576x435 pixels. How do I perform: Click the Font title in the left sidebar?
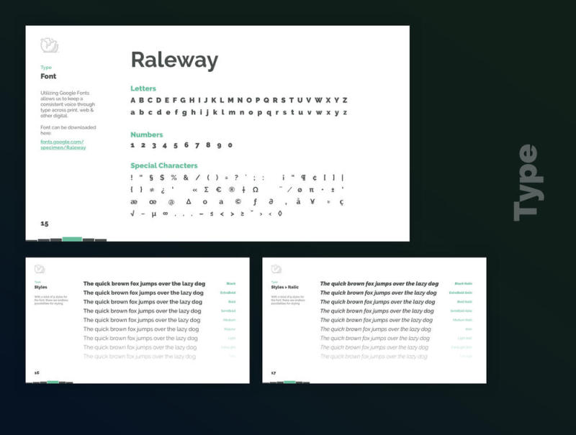tap(48, 76)
